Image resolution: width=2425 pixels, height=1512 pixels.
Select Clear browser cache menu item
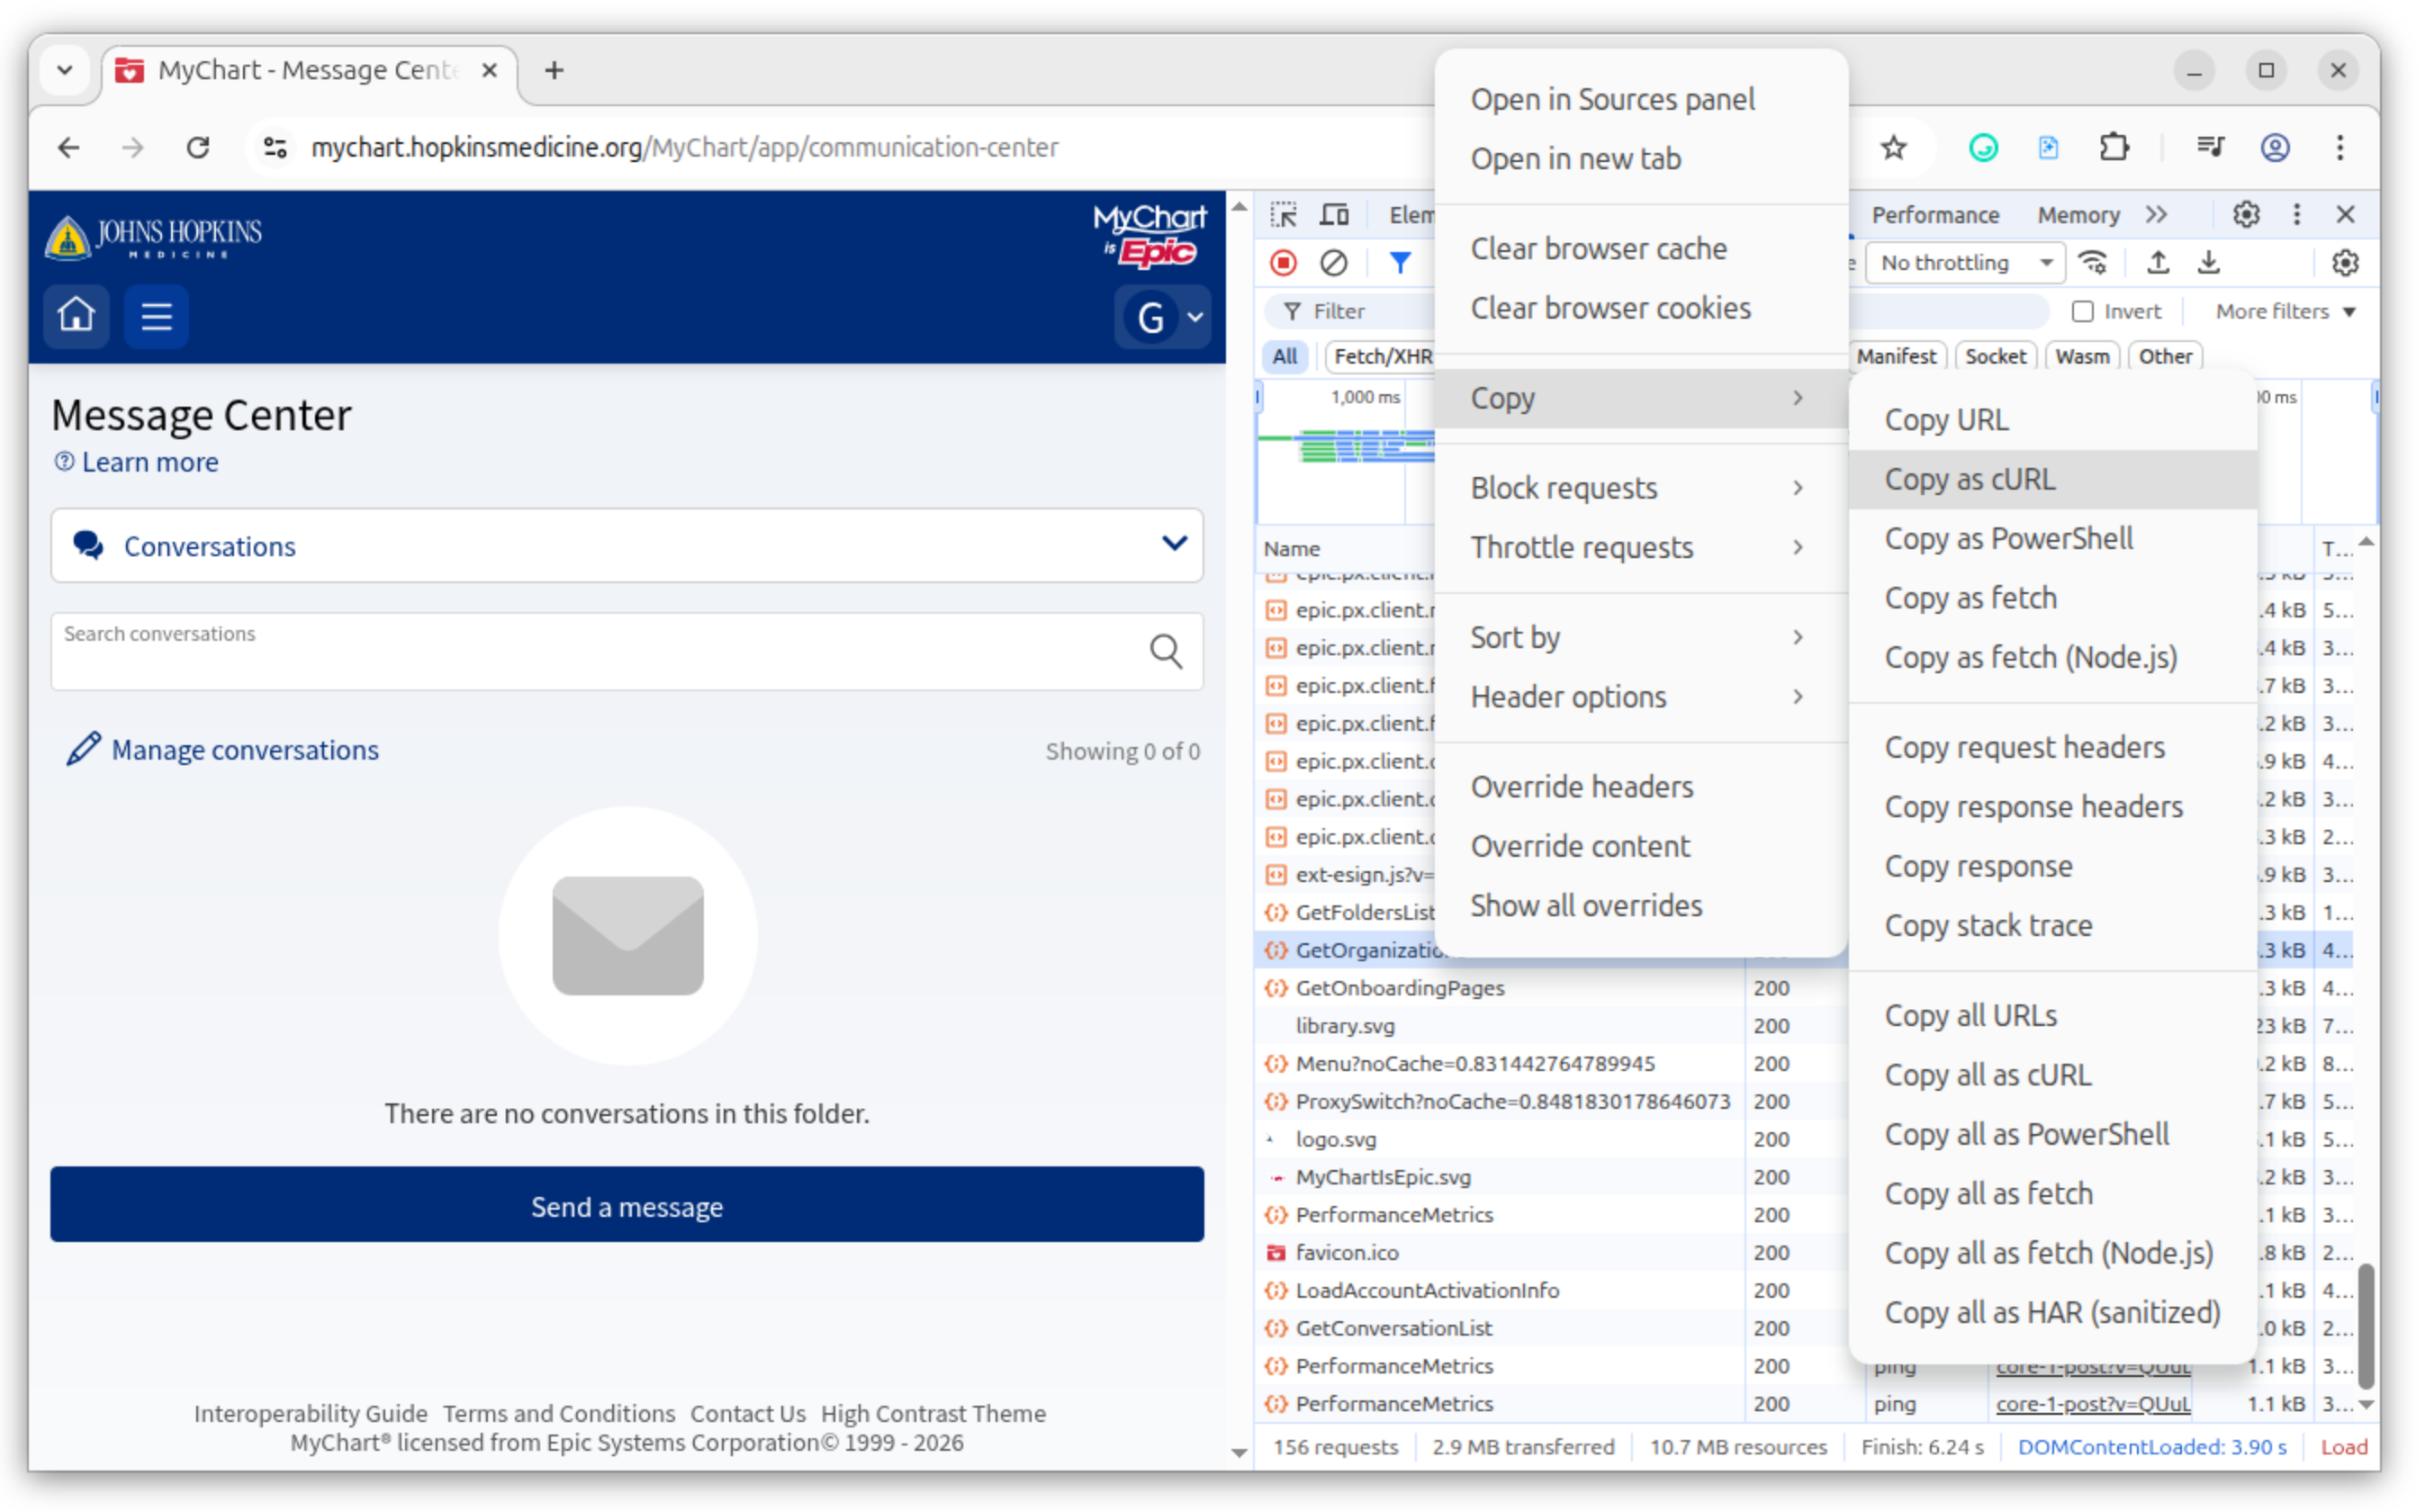point(1598,249)
